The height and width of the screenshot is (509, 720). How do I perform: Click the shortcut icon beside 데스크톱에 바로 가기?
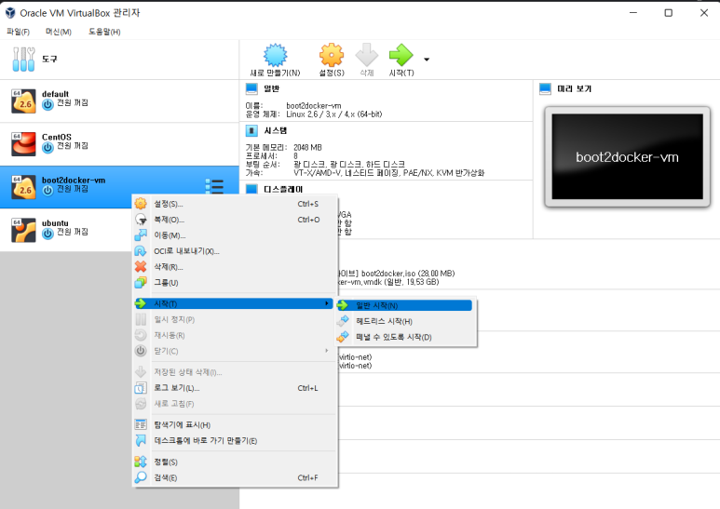pyautogui.click(x=141, y=441)
